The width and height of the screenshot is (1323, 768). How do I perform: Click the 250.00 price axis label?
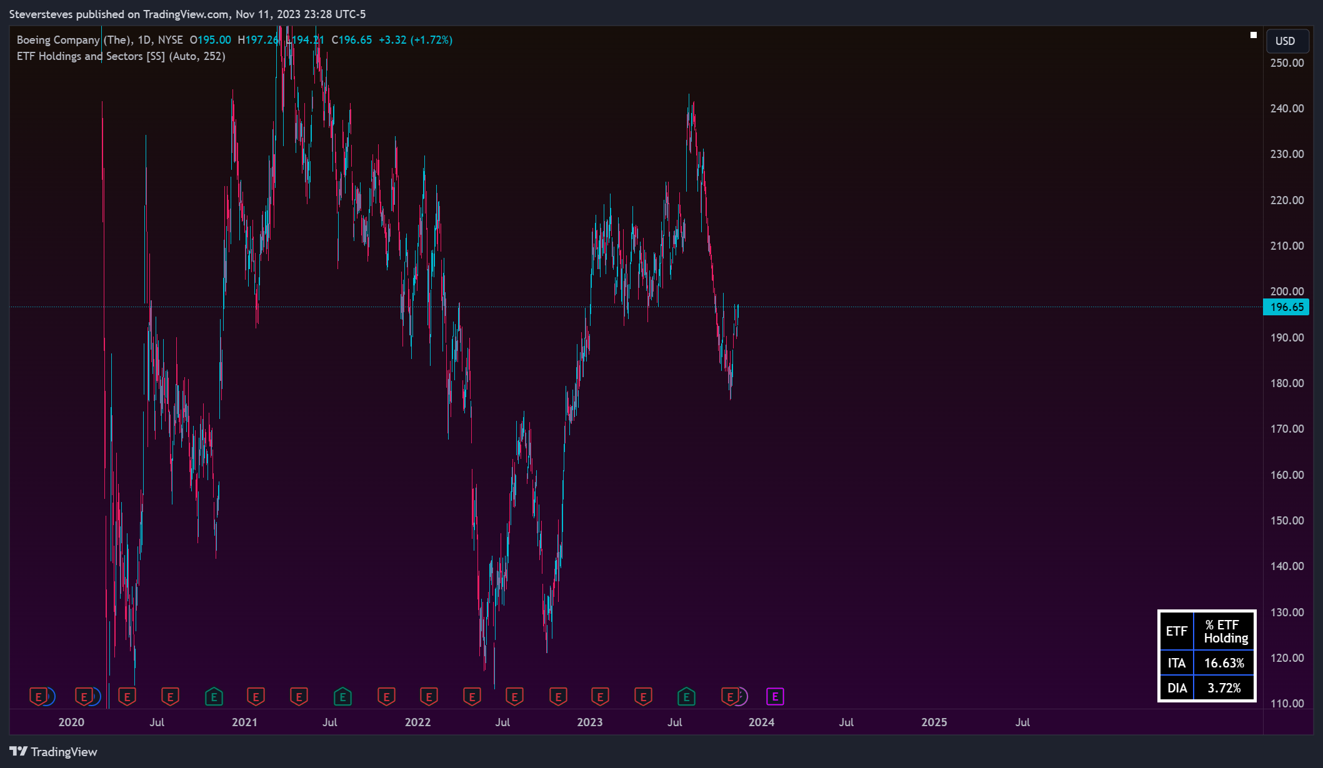(1287, 63)
